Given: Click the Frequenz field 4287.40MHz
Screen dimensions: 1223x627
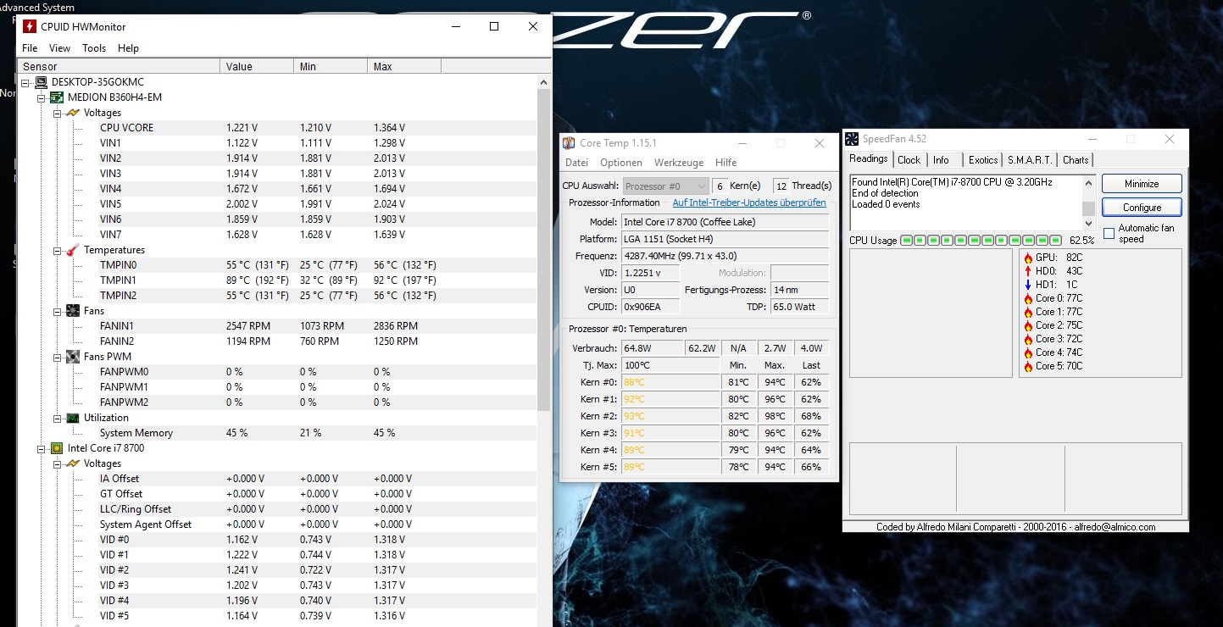Looking at the screenshot, I should (x=725, y=256).
